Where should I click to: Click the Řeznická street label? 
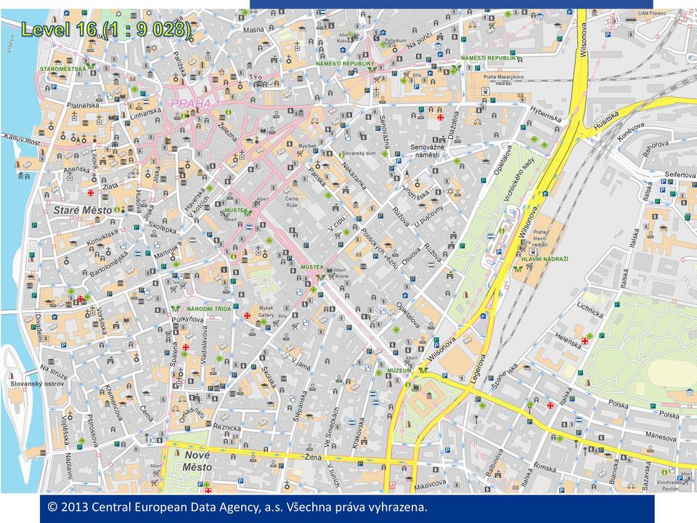click(x=227, y=427)
